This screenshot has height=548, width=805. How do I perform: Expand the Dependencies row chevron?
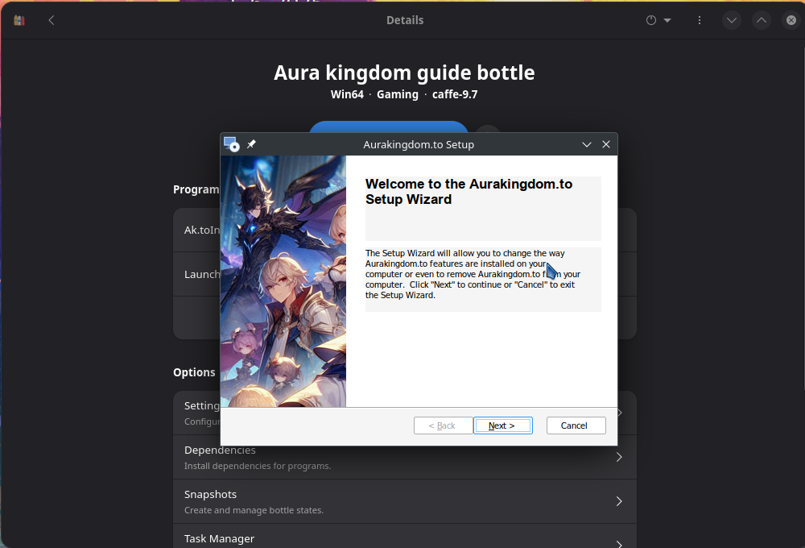[618, 457]
